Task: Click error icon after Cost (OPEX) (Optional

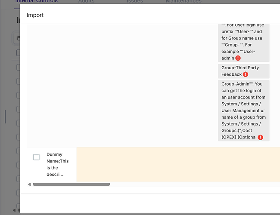Action: [260, 137]
